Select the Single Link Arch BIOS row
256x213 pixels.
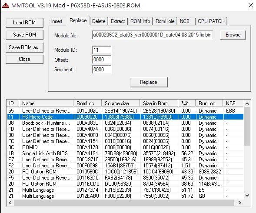tap(125, 153)
